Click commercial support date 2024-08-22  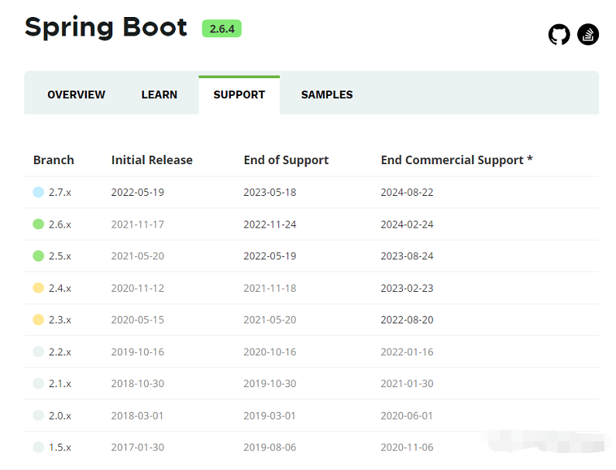pos(407,192)
